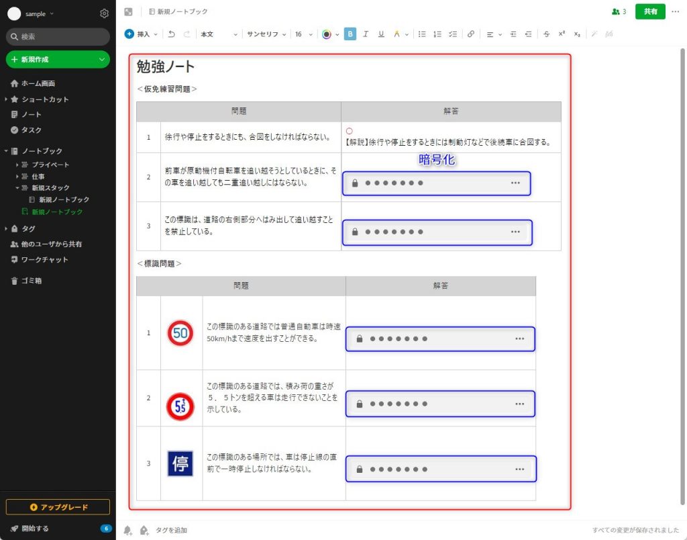The width and height of the screenshot is (687, 540).
Task: Open the sample account dropdown
Action: (x=40, y=13)
